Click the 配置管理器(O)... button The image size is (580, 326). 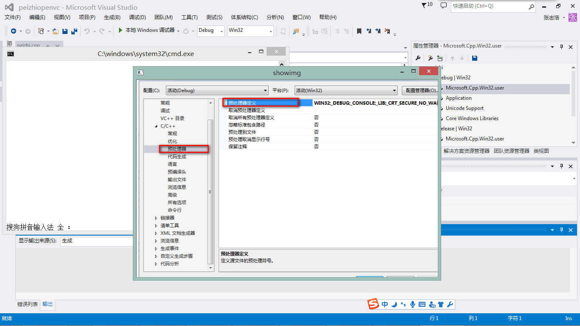click(420, 90)
